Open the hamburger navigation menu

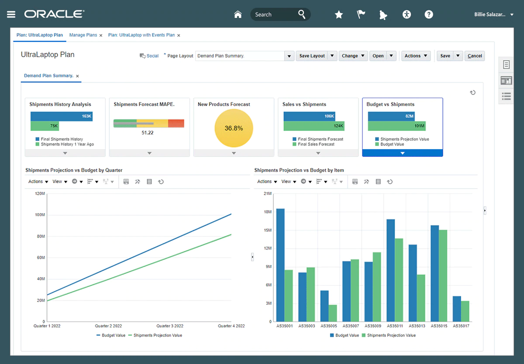coord(11,14)
